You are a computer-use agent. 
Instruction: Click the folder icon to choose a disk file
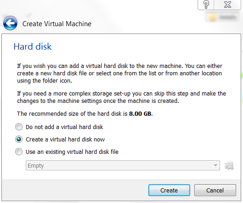coord(229,166)
